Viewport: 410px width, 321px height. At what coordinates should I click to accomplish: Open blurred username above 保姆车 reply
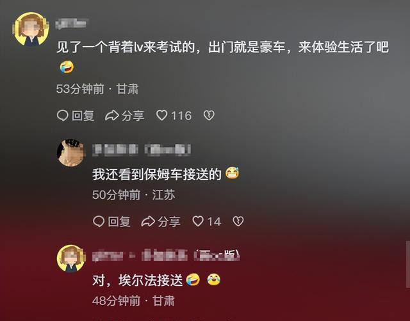click(142, 150)
